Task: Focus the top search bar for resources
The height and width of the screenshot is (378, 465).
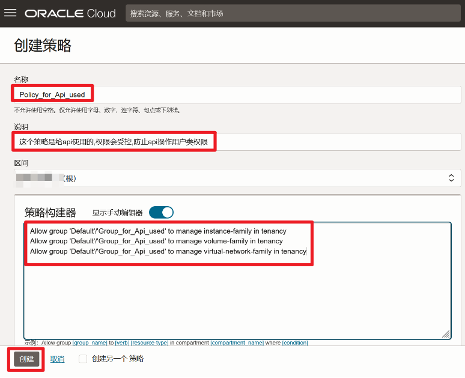Action: click(288, 13)
